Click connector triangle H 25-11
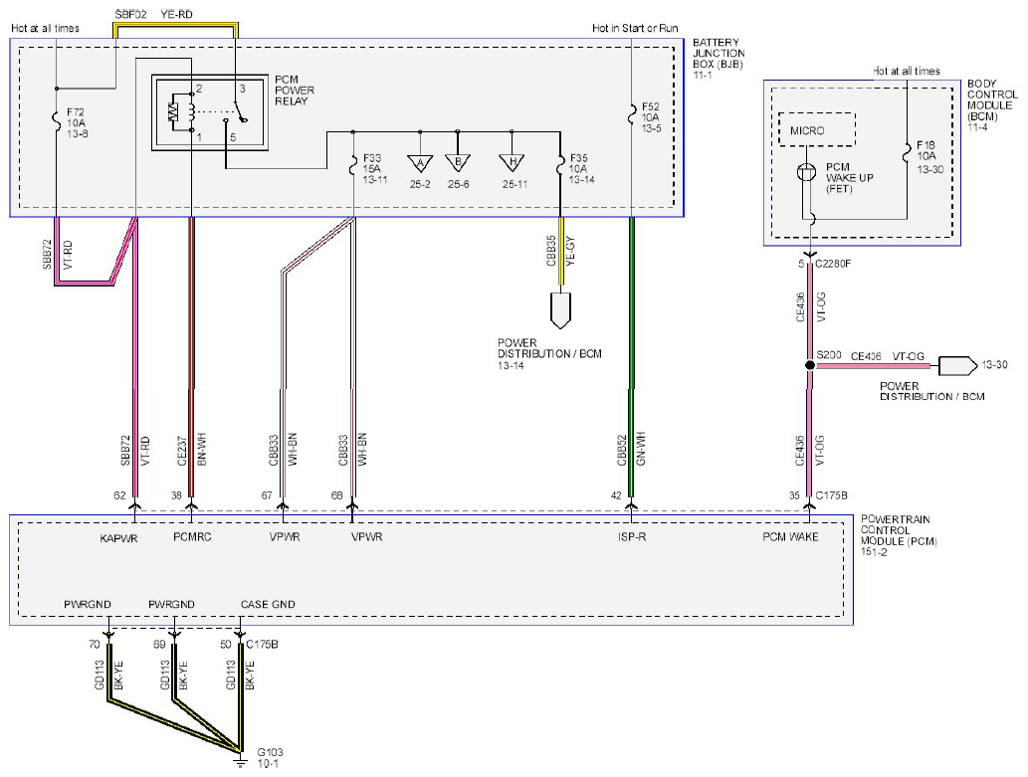Screen dimensions: 1028x777 [x=513, y=163]
